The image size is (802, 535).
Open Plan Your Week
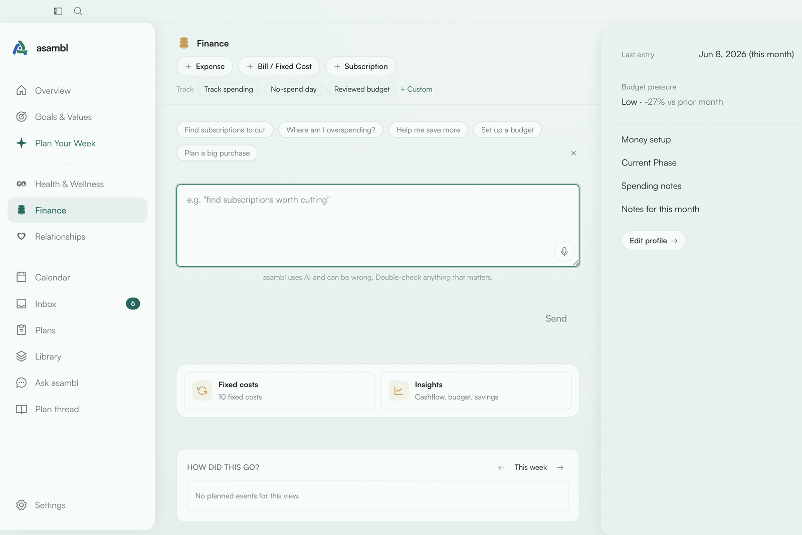click(x=78, y=143)
